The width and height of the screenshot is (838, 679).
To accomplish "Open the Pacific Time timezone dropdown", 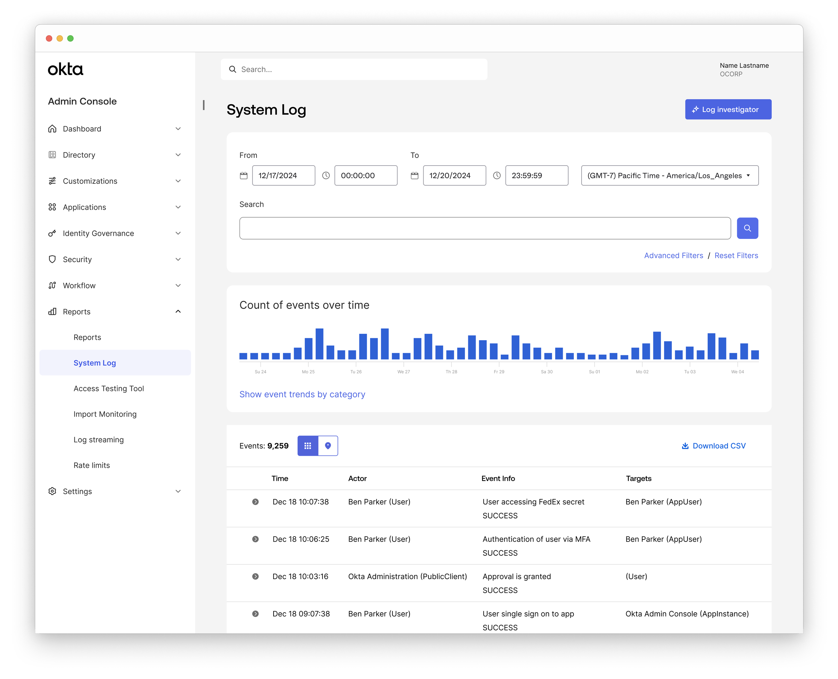I will coord(669,176).
